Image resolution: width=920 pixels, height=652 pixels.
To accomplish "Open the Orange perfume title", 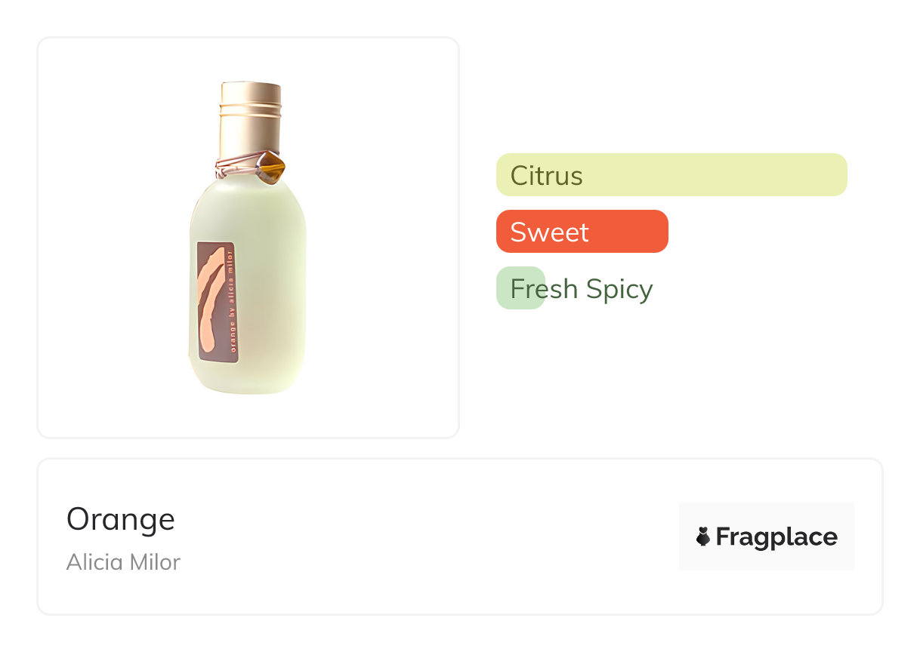I will pos(121,519).
